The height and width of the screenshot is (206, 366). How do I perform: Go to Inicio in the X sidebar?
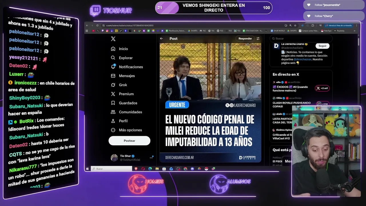tap(120, 49)
